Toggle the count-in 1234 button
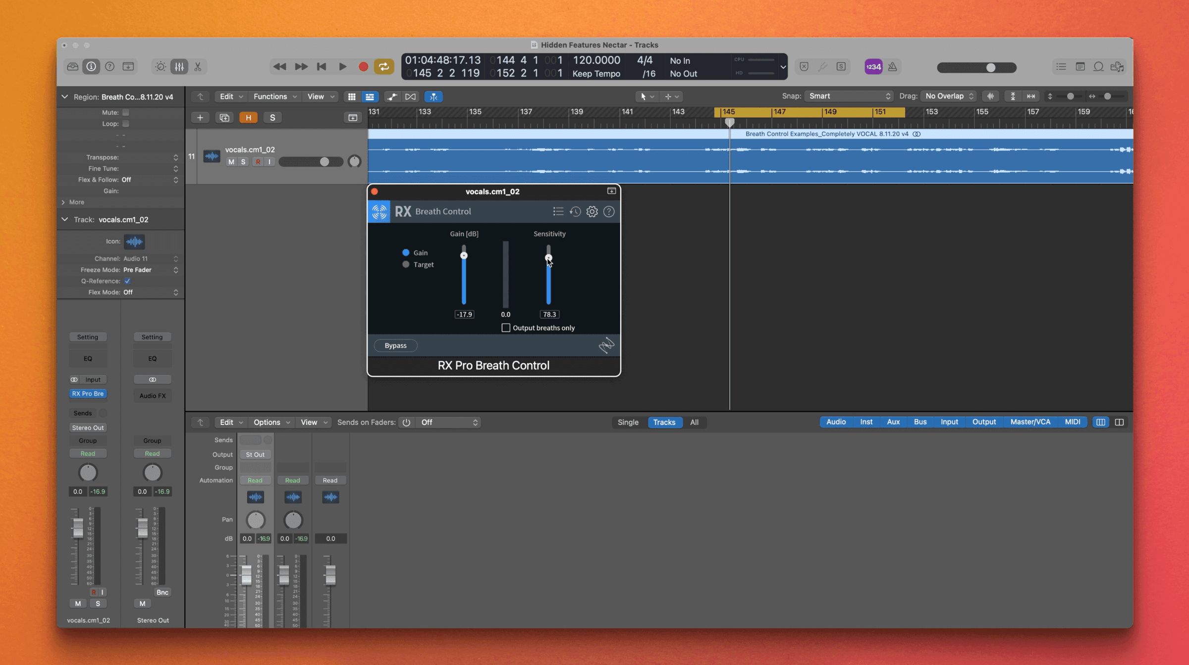 pos(873,67)
